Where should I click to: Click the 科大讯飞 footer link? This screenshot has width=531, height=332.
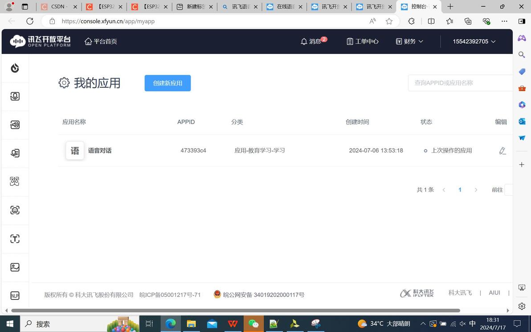460,293
